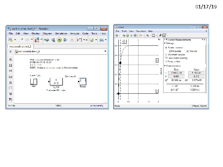Screen dimensions: 223x167
Task: Click the Zoom icon in Scope toolbar
Action: pyautogui.click(x=147, y=36)
